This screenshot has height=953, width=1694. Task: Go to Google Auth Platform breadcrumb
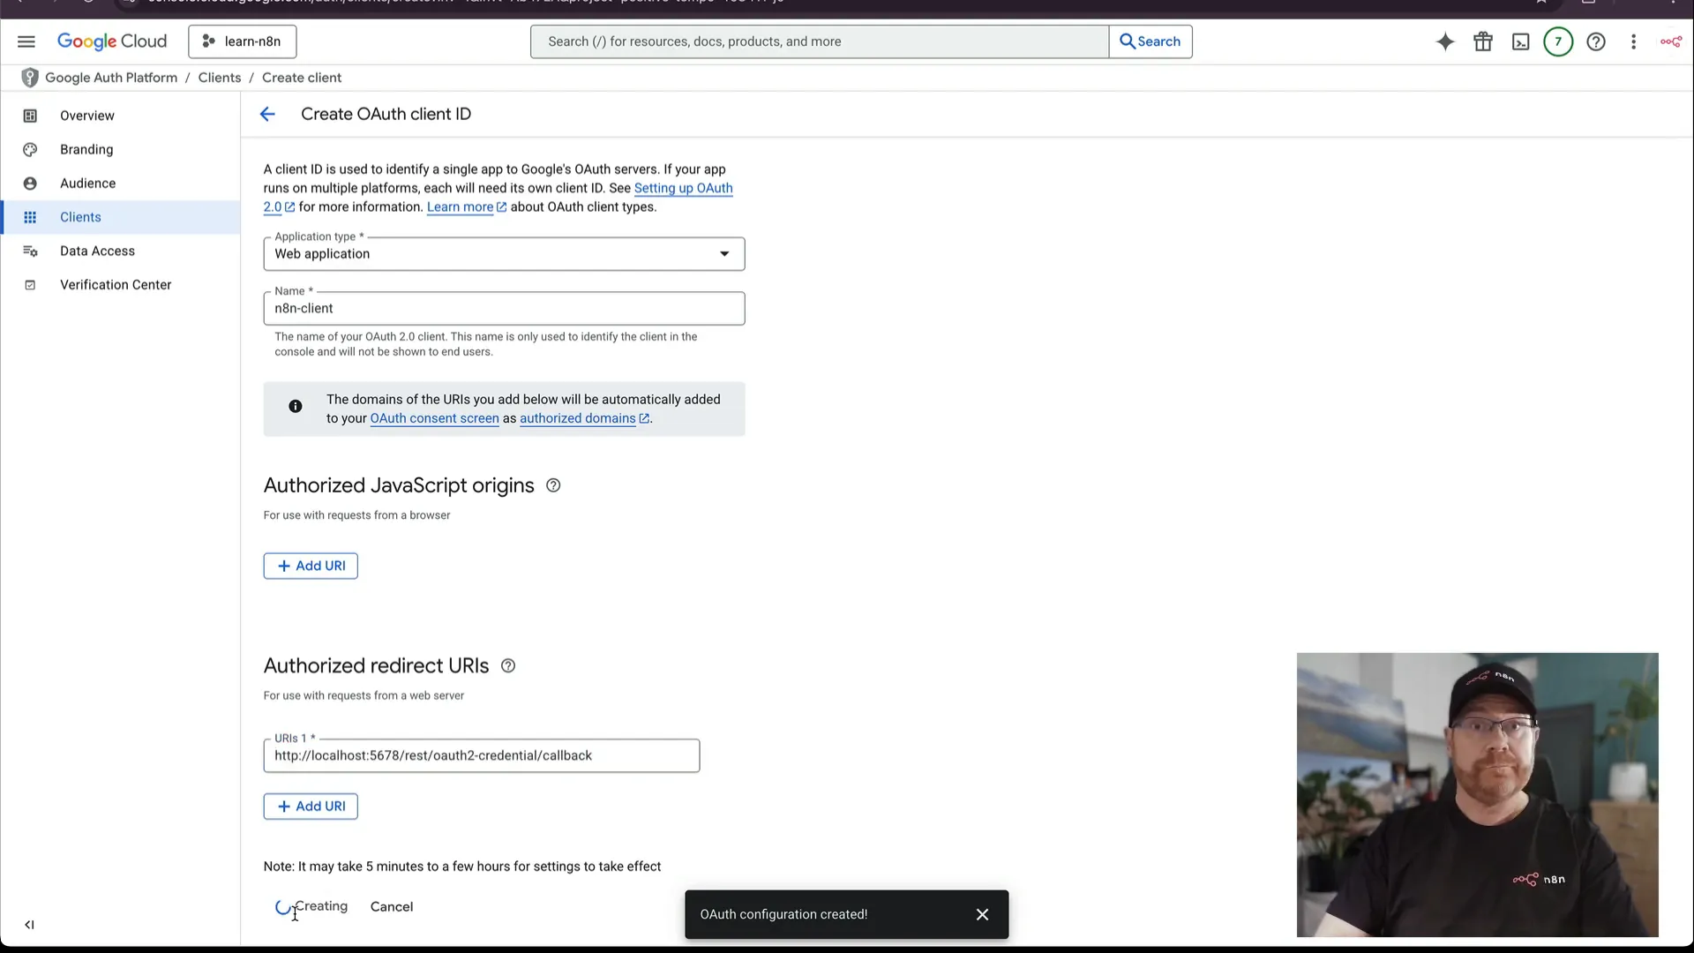pyautogui.click(x=111, y=78)
